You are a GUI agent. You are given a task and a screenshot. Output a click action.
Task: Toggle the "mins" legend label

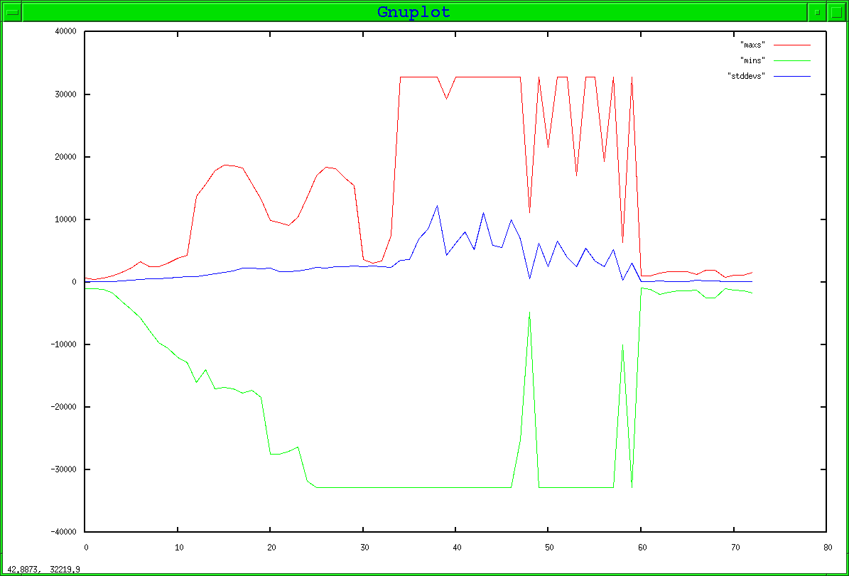(752, 60)
